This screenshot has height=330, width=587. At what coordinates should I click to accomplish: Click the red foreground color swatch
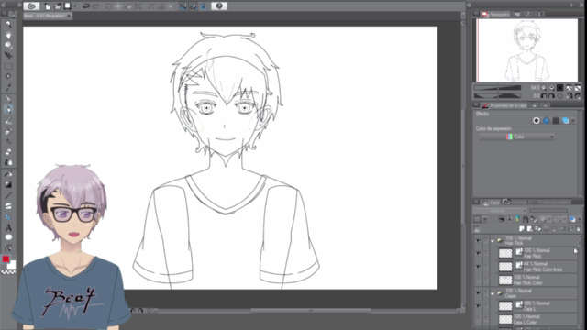coord(6,258)
